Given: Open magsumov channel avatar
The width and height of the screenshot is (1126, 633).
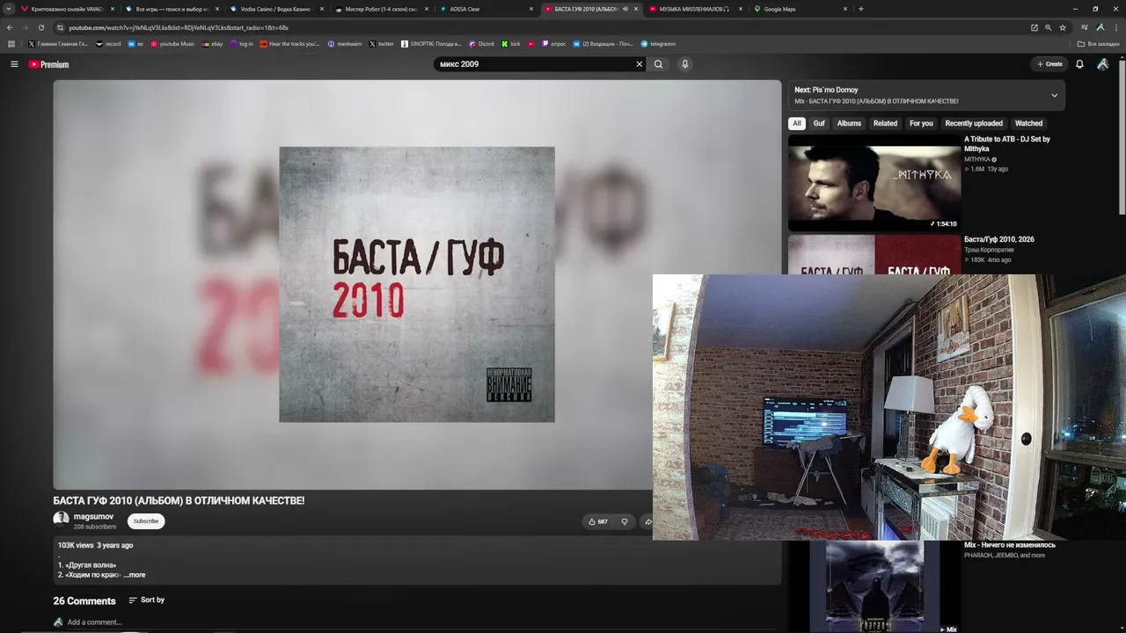Looking at the screenshot, I should [x=61, y=519].
